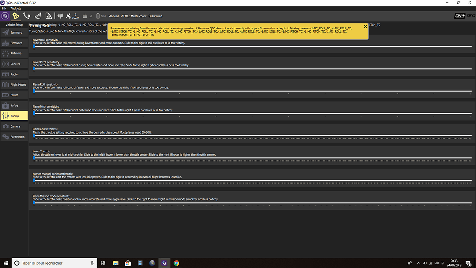
Task: Click the Disarmed status to arm
Action: point(155,16)
